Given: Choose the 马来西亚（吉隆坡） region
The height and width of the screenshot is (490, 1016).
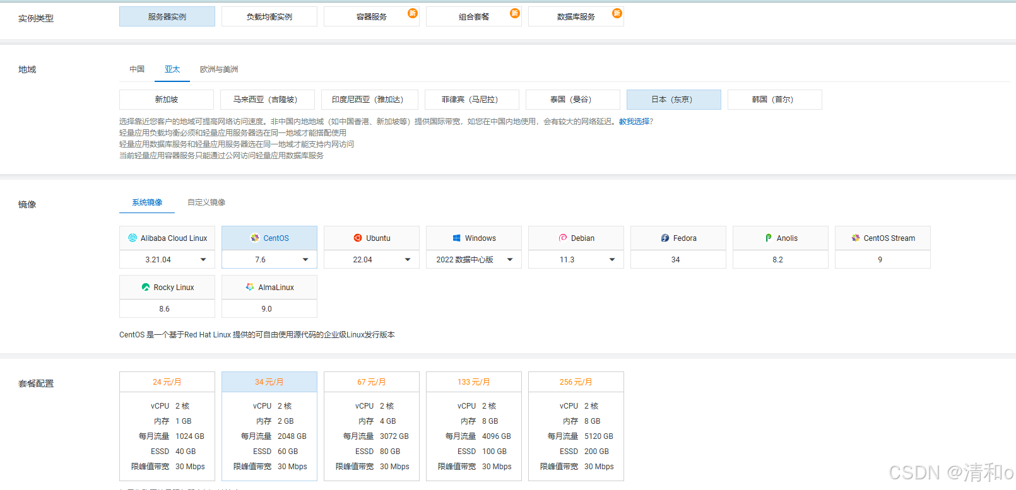Looking at the screenshot, I should pyautogui.click(x=268, y=100).
